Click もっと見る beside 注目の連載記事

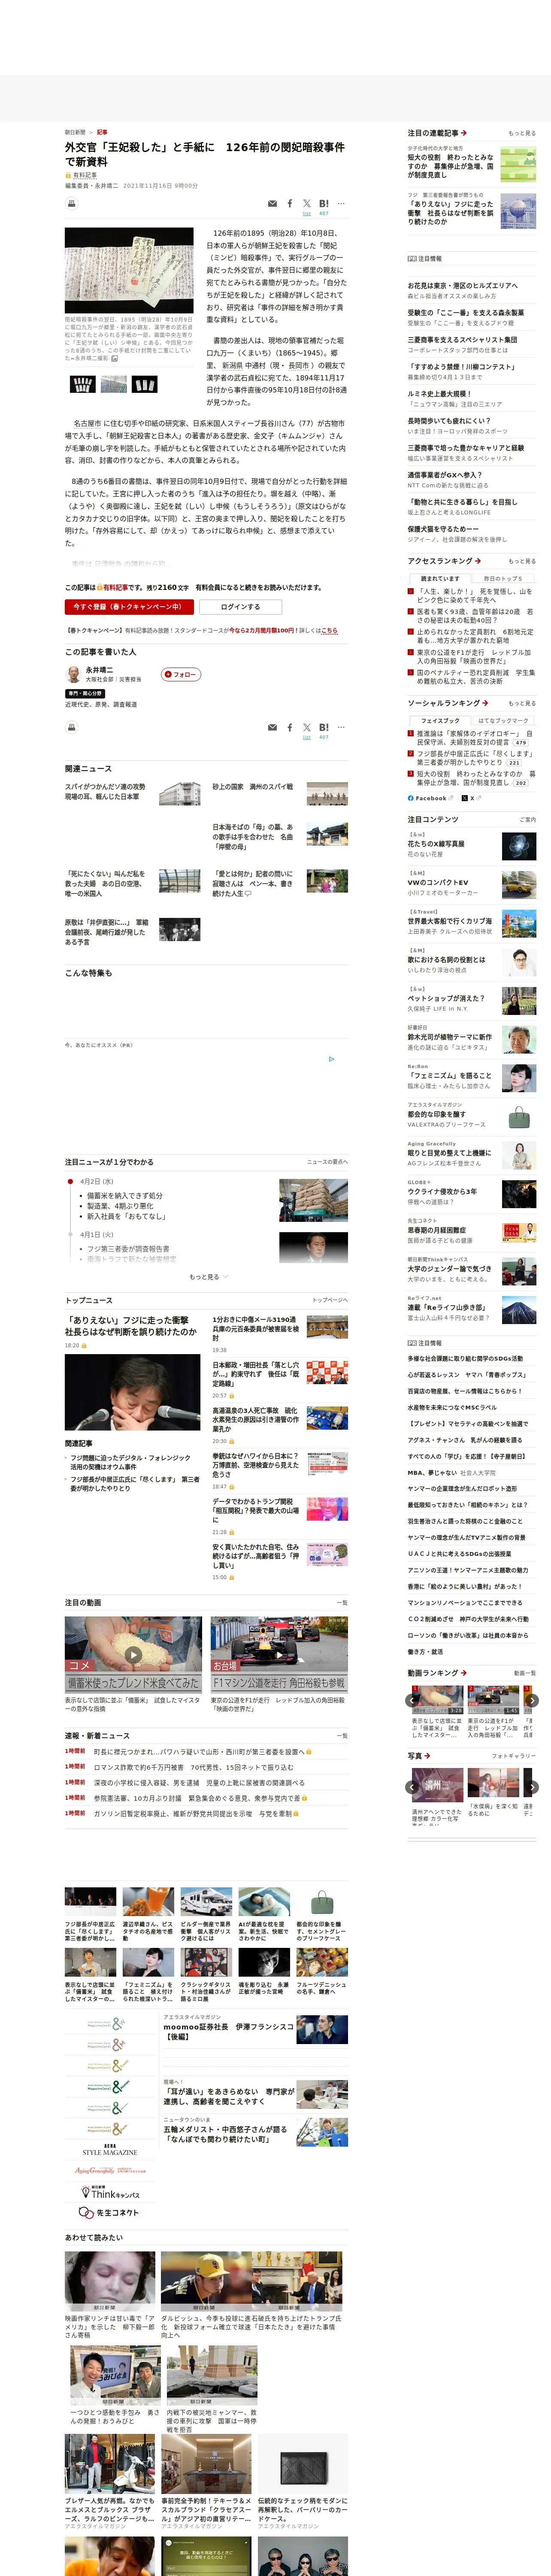[x=522, y=133]
